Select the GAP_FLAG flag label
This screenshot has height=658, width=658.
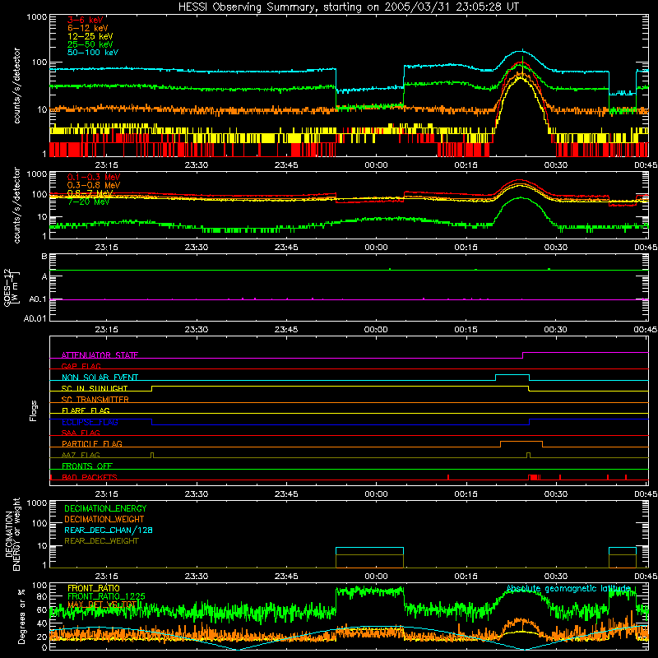pyautogui.click(x=81, y=366)
